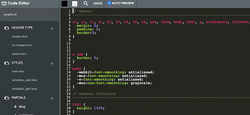This screenshot has width=250, height=115.
Task: Collapse the STYLES section
Action: pos(17,63)
